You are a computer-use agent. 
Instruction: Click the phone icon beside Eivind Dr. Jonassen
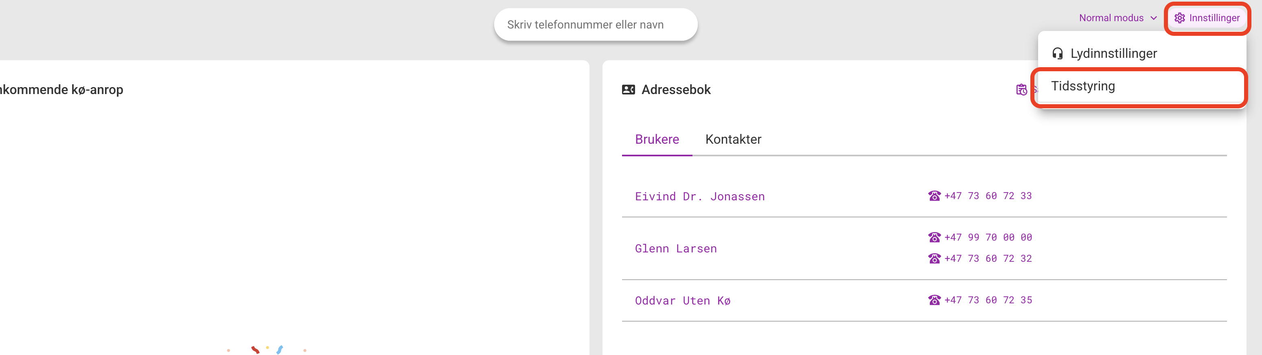click(934, 196)
